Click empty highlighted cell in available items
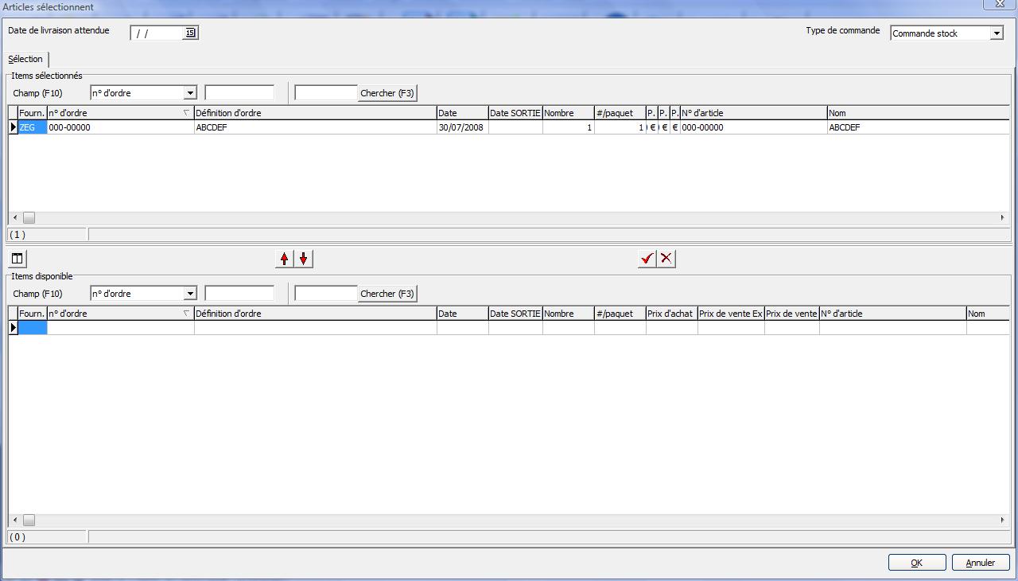The height and width of the screenshot is (581, 1018). [33, 328]
